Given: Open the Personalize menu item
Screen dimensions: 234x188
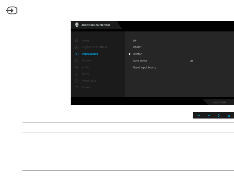Looking at the screenshot, I should coord(89,81).
